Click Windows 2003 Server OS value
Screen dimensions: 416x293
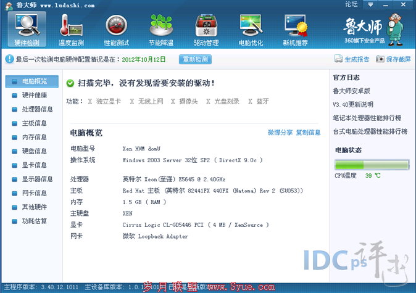click(193, 160)
